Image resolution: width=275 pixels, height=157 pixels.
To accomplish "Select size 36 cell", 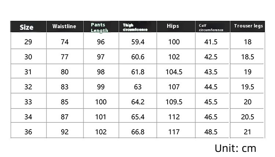I will 28,132.
